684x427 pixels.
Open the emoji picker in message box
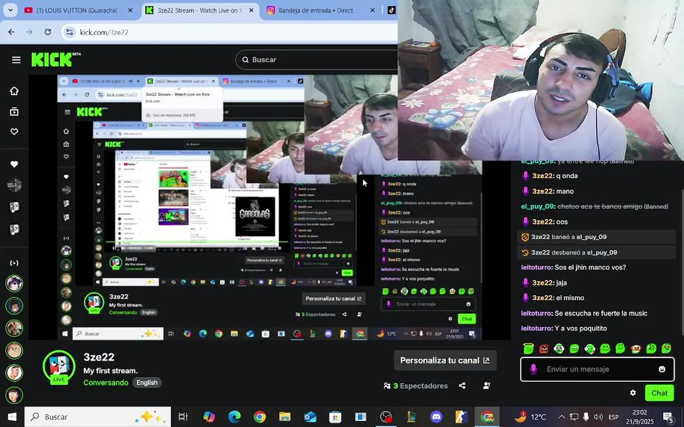tap(662, 369)
